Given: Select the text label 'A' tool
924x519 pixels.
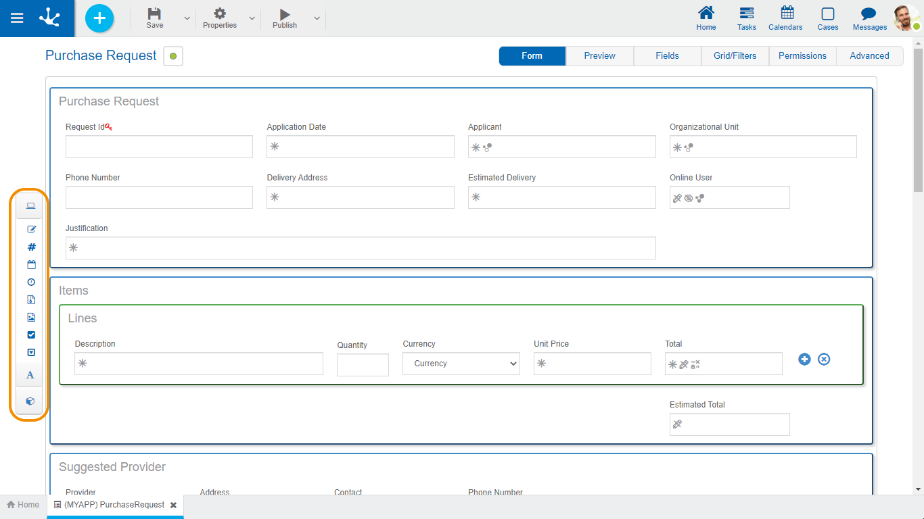Looking at the screenshot, I should [x=30, y=375].
